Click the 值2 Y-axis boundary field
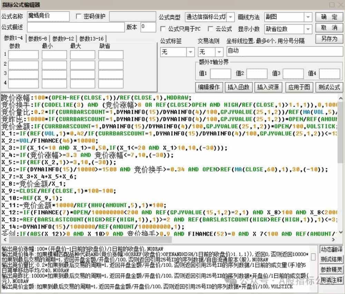This screenshot has height=294, width=345. (257, 74)
